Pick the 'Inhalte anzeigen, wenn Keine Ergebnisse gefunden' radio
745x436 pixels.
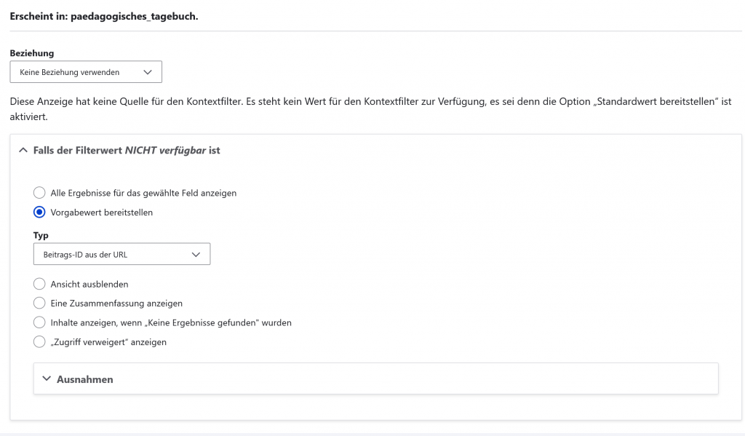tap(39, 322)
